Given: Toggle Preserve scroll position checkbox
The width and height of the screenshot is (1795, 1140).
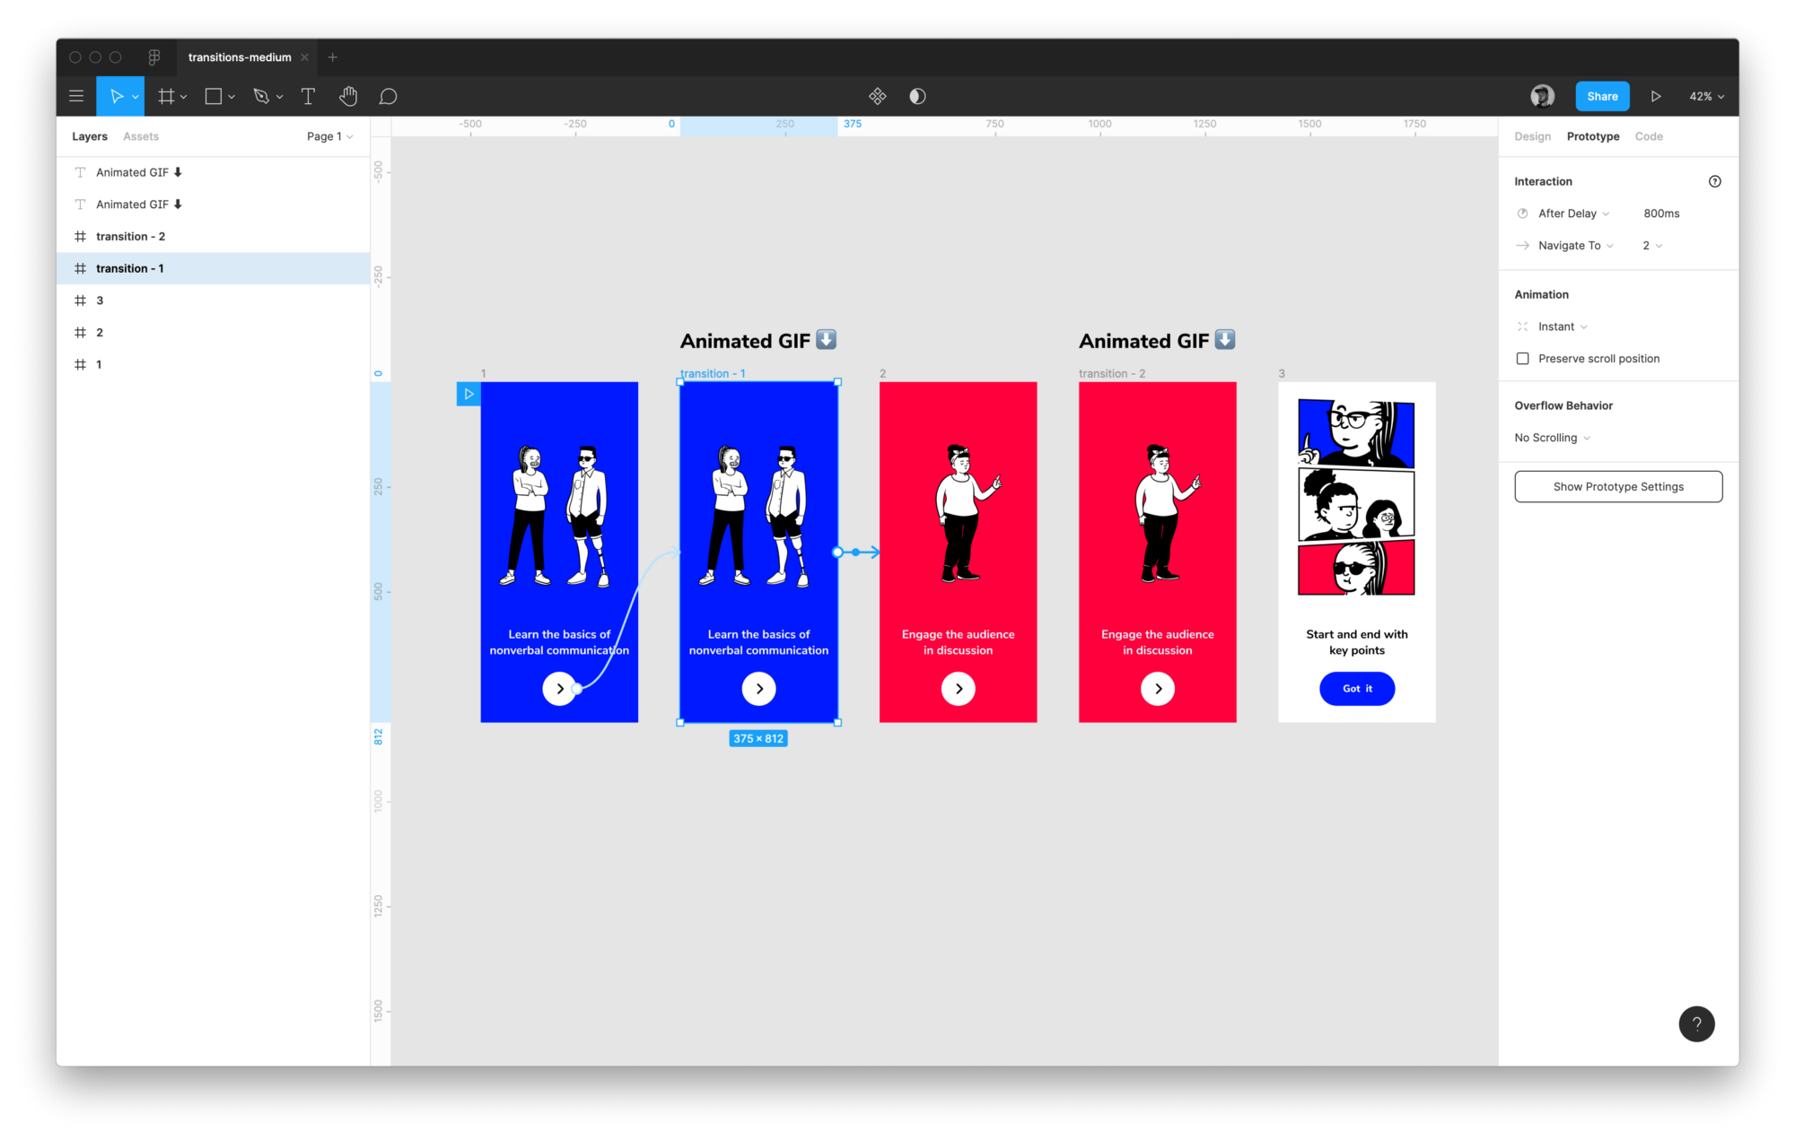Looking at the screenshot, I should (x=1521, y=357).
